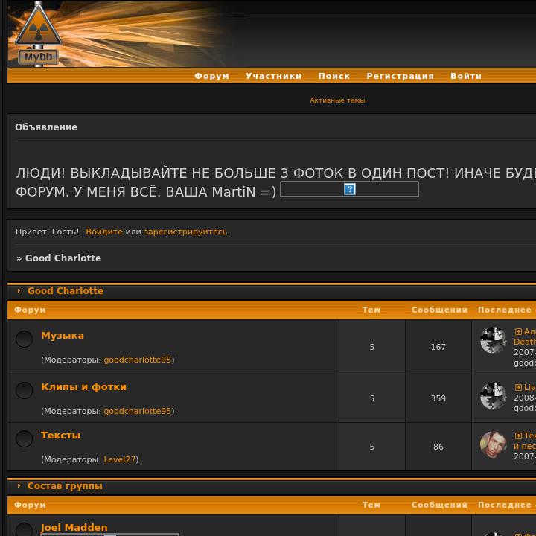This screenshot has height=536, width=536.
Task: Open the Joel Madden forum
Action: click(74, 527)
